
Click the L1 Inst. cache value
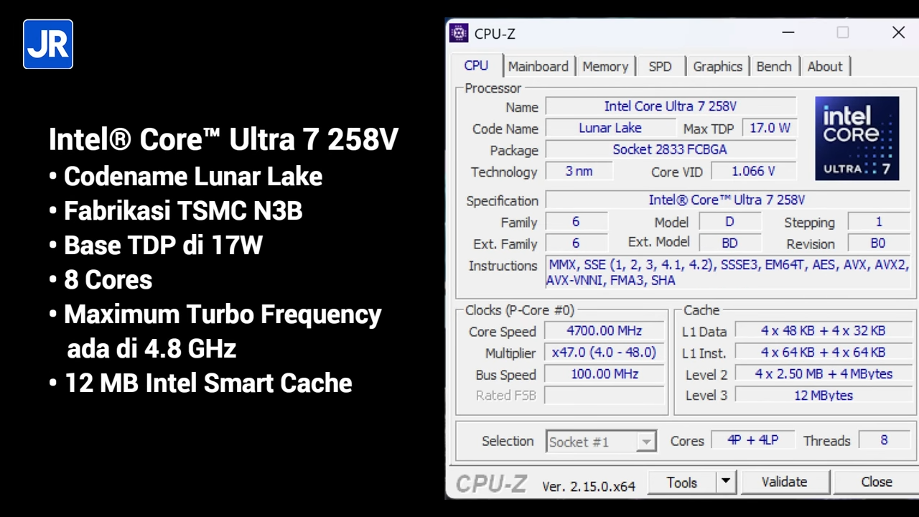pos(823,353)
